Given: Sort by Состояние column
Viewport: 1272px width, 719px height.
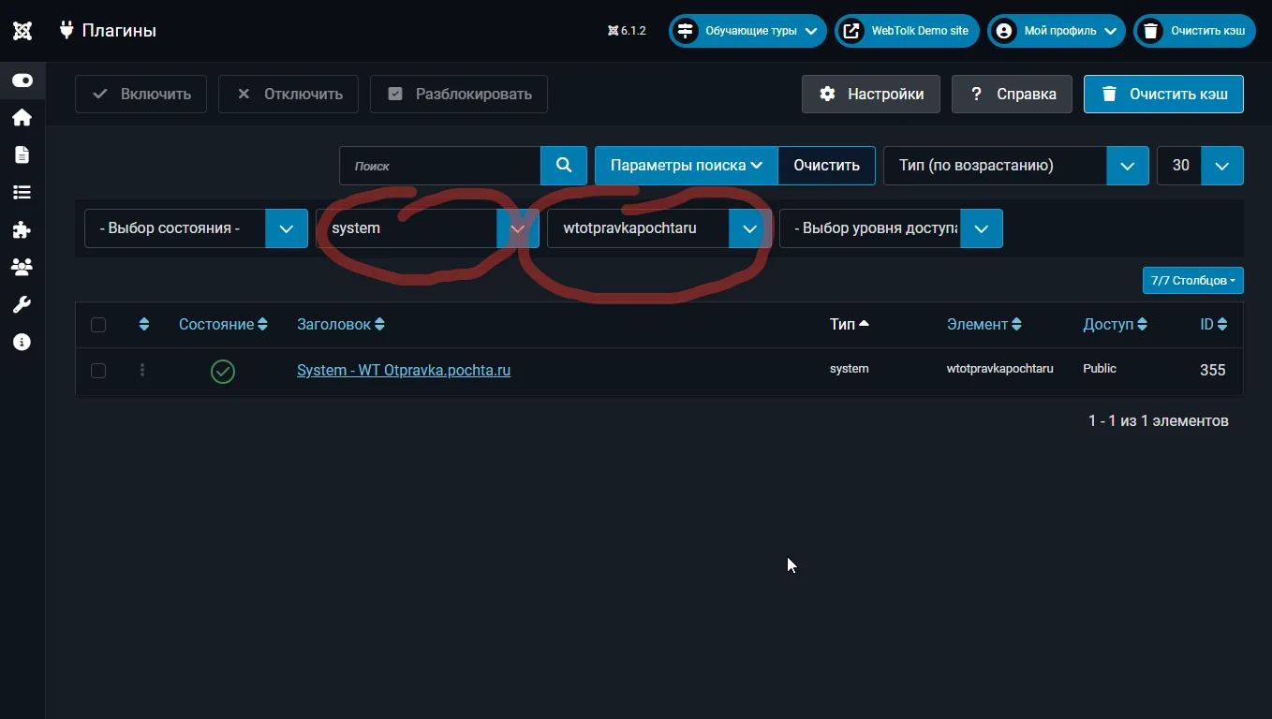Looking at the screenshot, I should coord(223,325).
